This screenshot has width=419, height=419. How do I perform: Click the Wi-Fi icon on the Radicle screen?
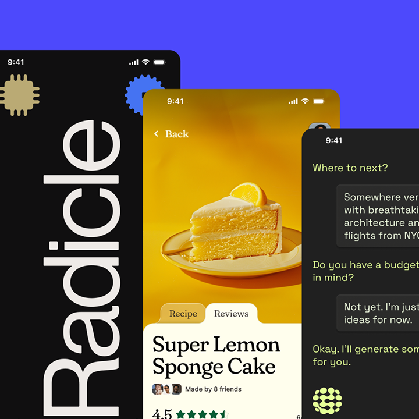pos(145,62)
